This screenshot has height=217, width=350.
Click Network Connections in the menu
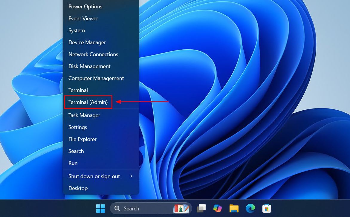[x=93, y=54]
